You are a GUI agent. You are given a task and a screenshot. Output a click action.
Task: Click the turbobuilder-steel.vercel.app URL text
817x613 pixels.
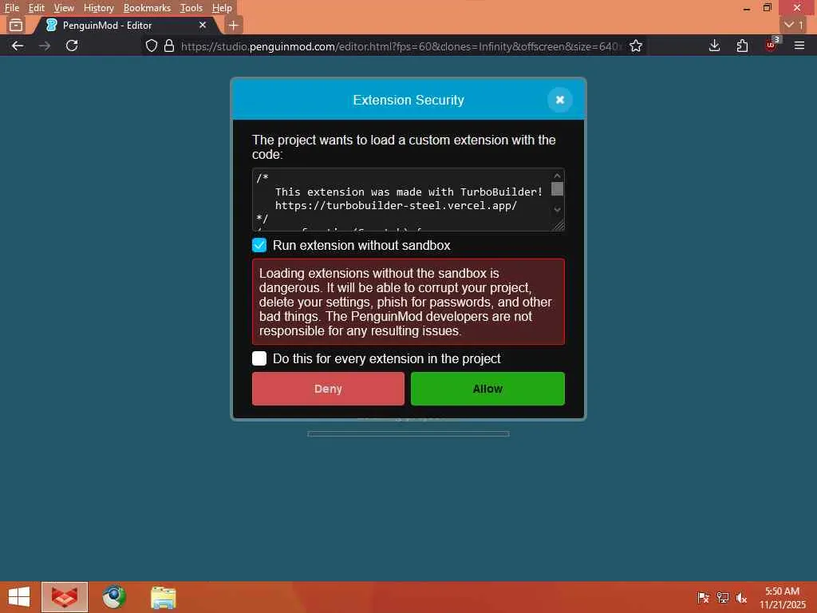click(x=396, y=205)
